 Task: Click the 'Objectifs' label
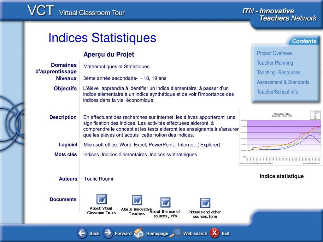tap(65, 89)
